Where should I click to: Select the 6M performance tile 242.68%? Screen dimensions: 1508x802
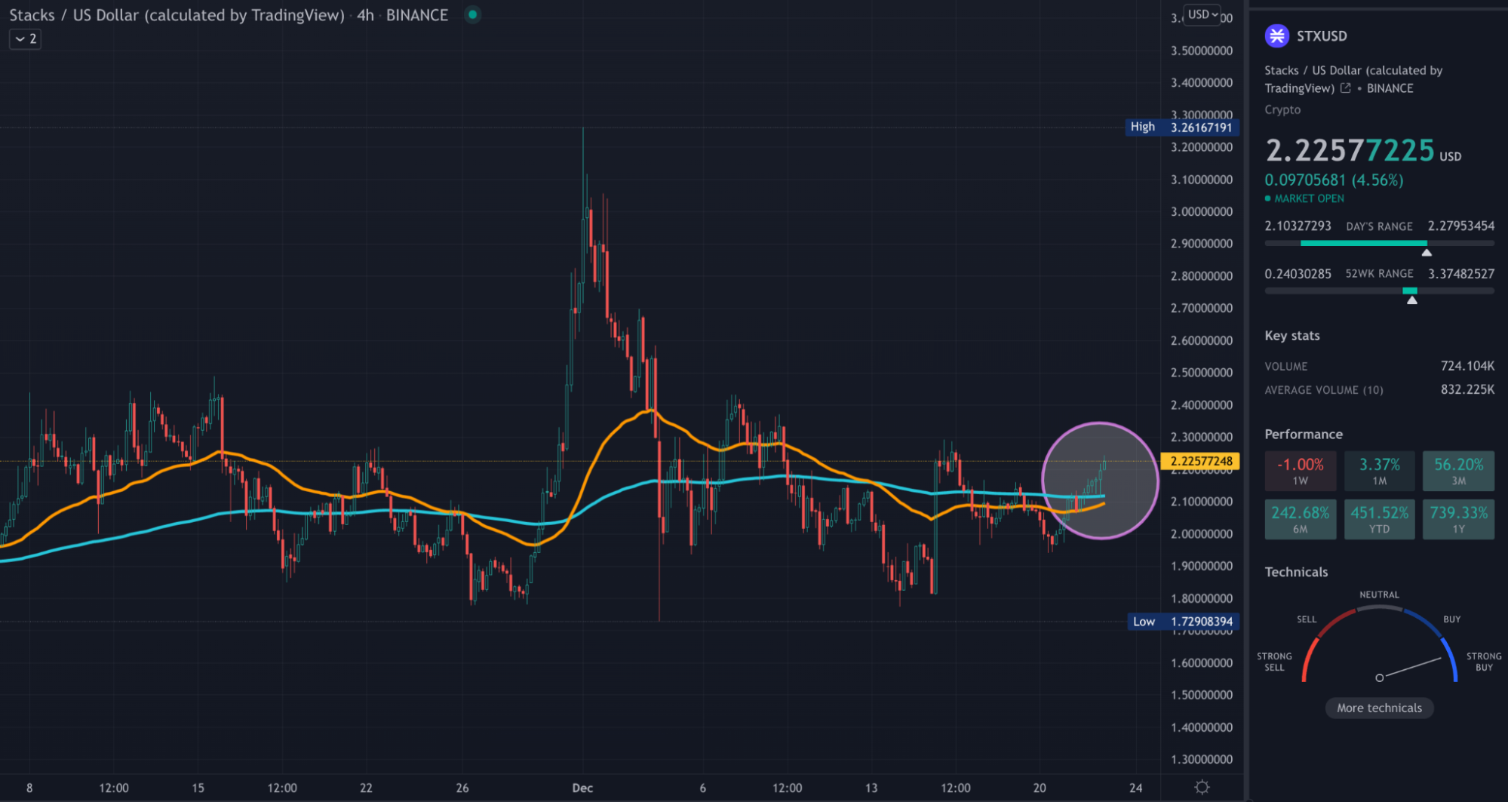pyautogui.click(x=1300, y=519)
